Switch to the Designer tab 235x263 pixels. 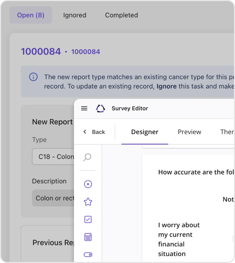click(145, 132)
